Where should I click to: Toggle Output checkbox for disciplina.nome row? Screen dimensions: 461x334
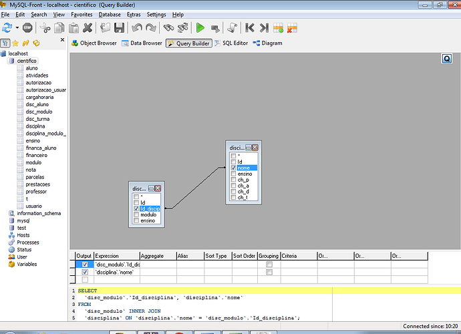coord(85,273)
